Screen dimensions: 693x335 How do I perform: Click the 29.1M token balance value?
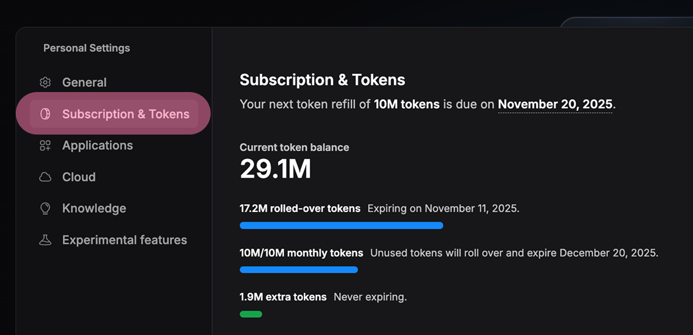tap(275, 169)
